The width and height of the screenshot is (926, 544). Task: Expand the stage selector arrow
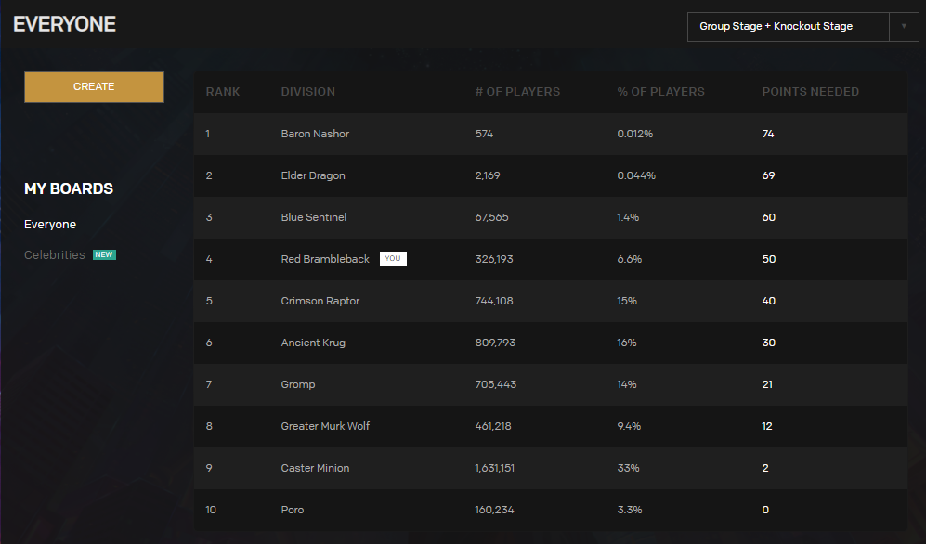[x=904, y=27]
